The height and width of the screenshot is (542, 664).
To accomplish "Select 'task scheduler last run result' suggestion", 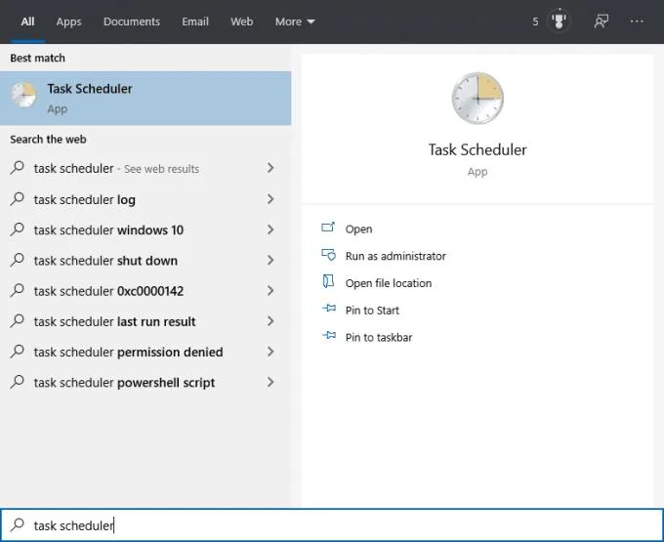I will (145, 321).
